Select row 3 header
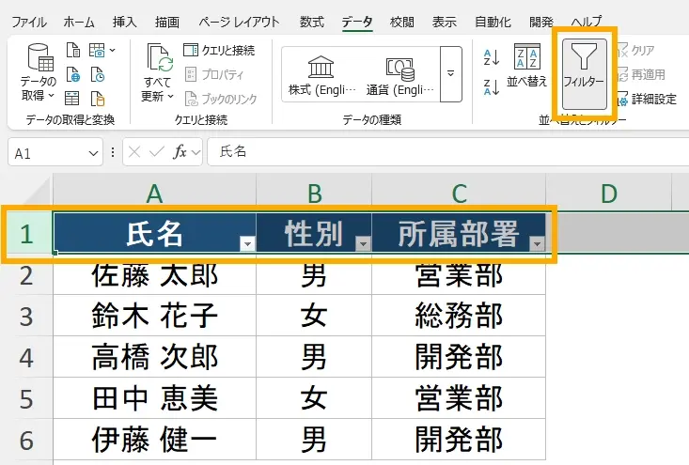The width and height of the screenshot is (689, 465). 26,317
